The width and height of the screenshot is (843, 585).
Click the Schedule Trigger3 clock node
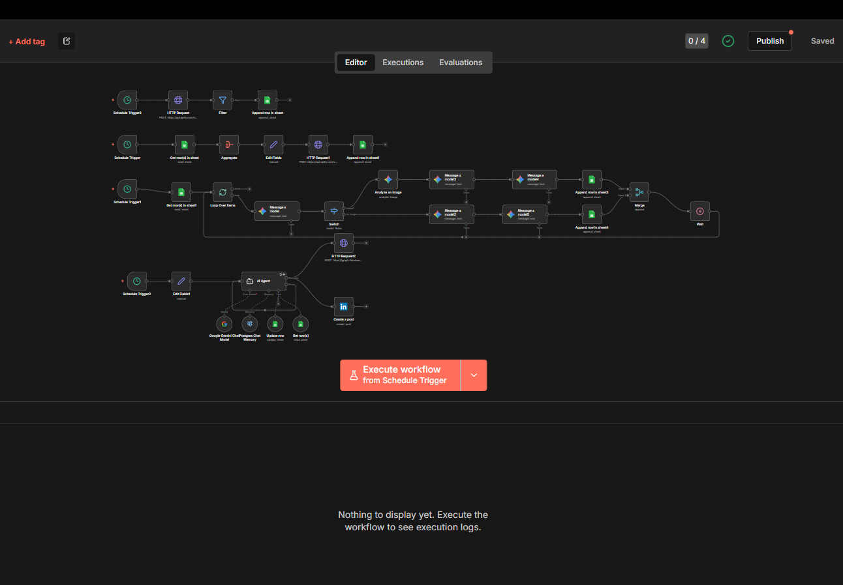tap(127, 100)
